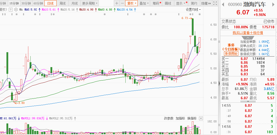The width and height of the screenshot is (277, 135).
Task: Click the 总手 value 61.86万
Action: (x=241, y=89)
